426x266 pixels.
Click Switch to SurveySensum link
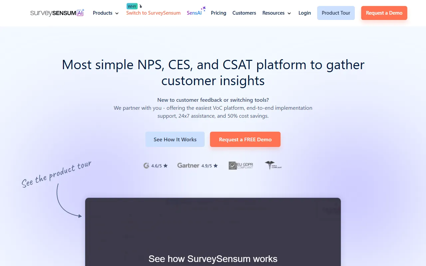(153, 13)
